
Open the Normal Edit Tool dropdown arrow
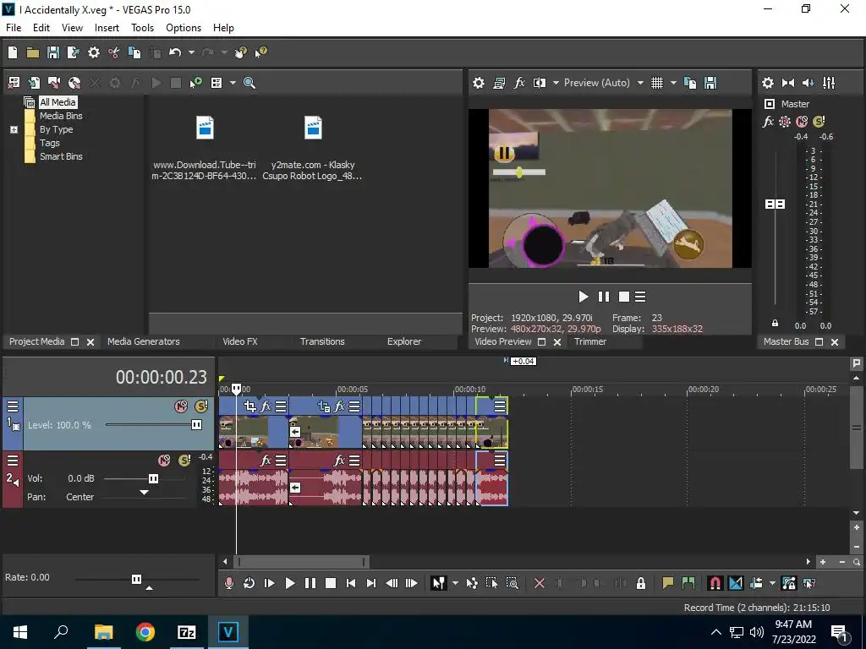click(455, 583)
